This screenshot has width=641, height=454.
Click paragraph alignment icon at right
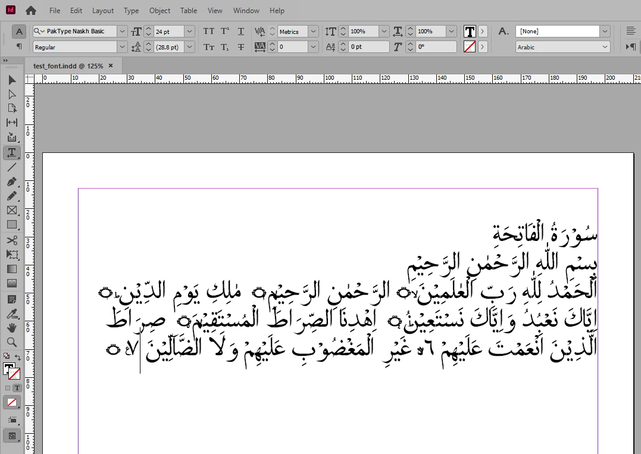(x=631, y=31)
